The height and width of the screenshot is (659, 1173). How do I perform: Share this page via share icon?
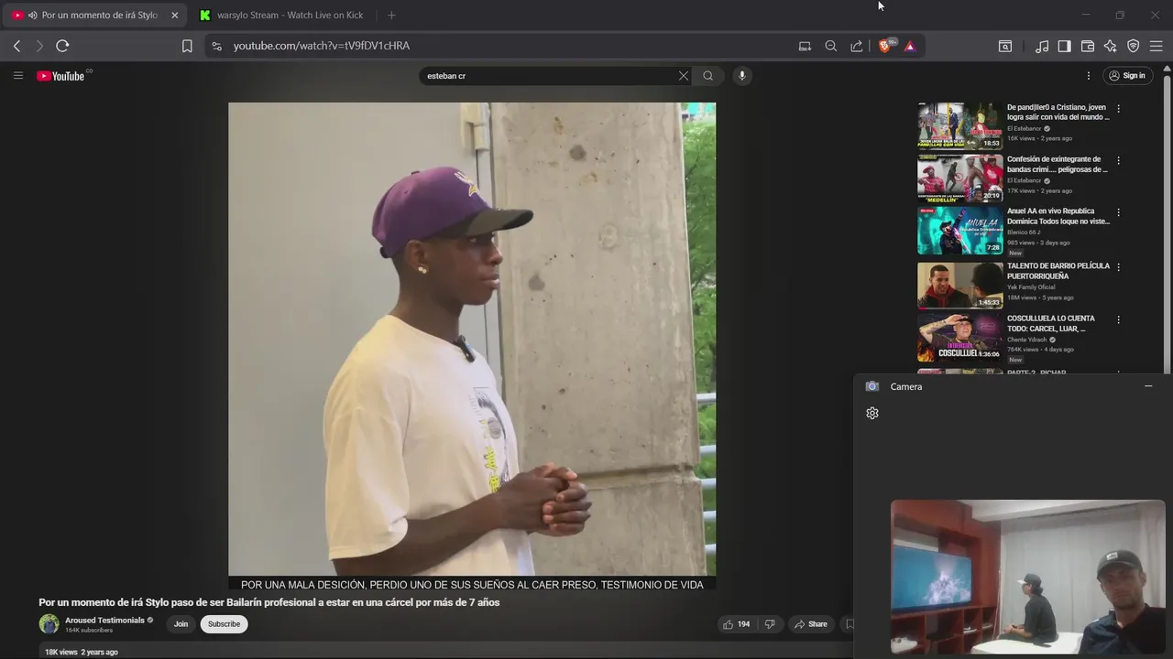click(856, 46)
